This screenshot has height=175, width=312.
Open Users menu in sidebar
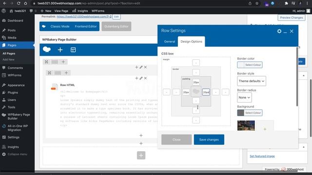pos(12,100)
